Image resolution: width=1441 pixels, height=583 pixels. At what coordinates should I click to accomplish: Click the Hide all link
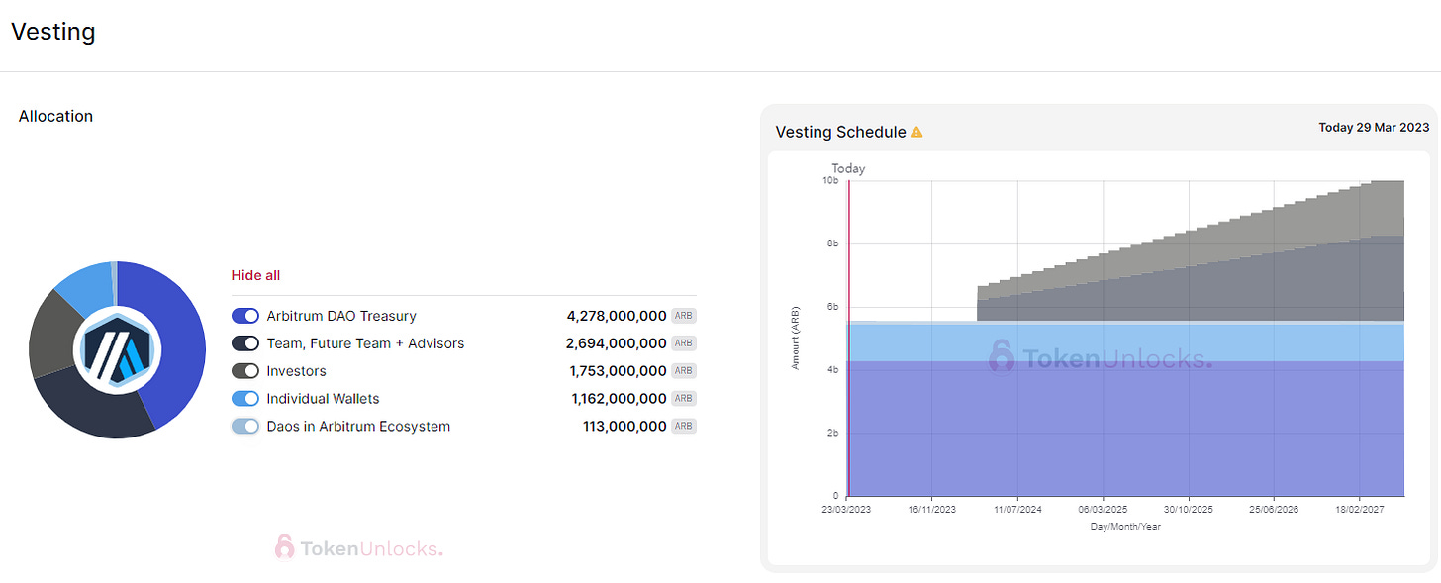coord(255,275)
